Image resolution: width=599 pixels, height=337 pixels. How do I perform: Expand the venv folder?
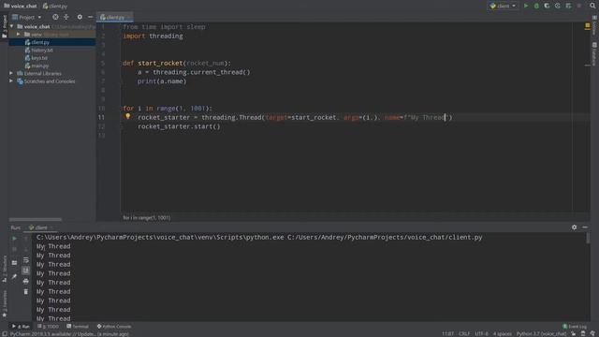coord(18,35)
